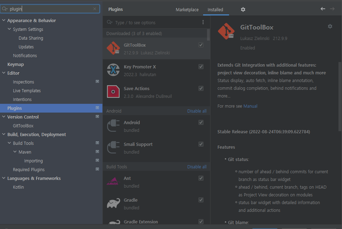This screenshot has height=229, width=342.
Task: Click the plugin description scrollbar
Action: 340,96
